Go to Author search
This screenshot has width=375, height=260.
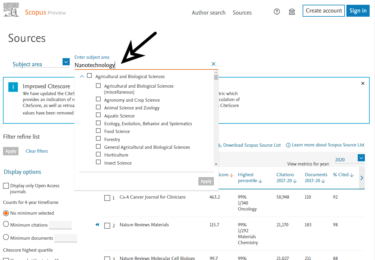[x=208, y=13]
